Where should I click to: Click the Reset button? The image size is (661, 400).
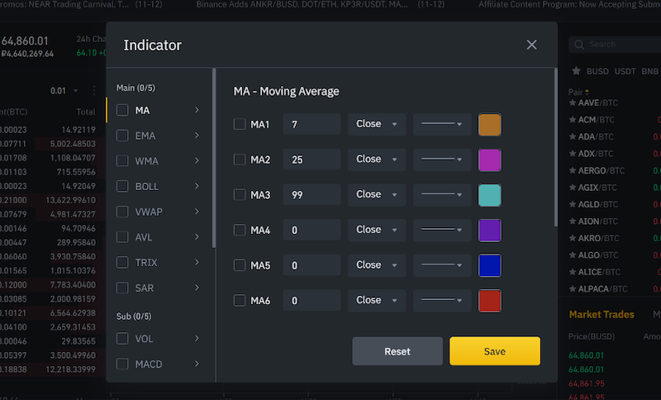click(x=397, y=351)
